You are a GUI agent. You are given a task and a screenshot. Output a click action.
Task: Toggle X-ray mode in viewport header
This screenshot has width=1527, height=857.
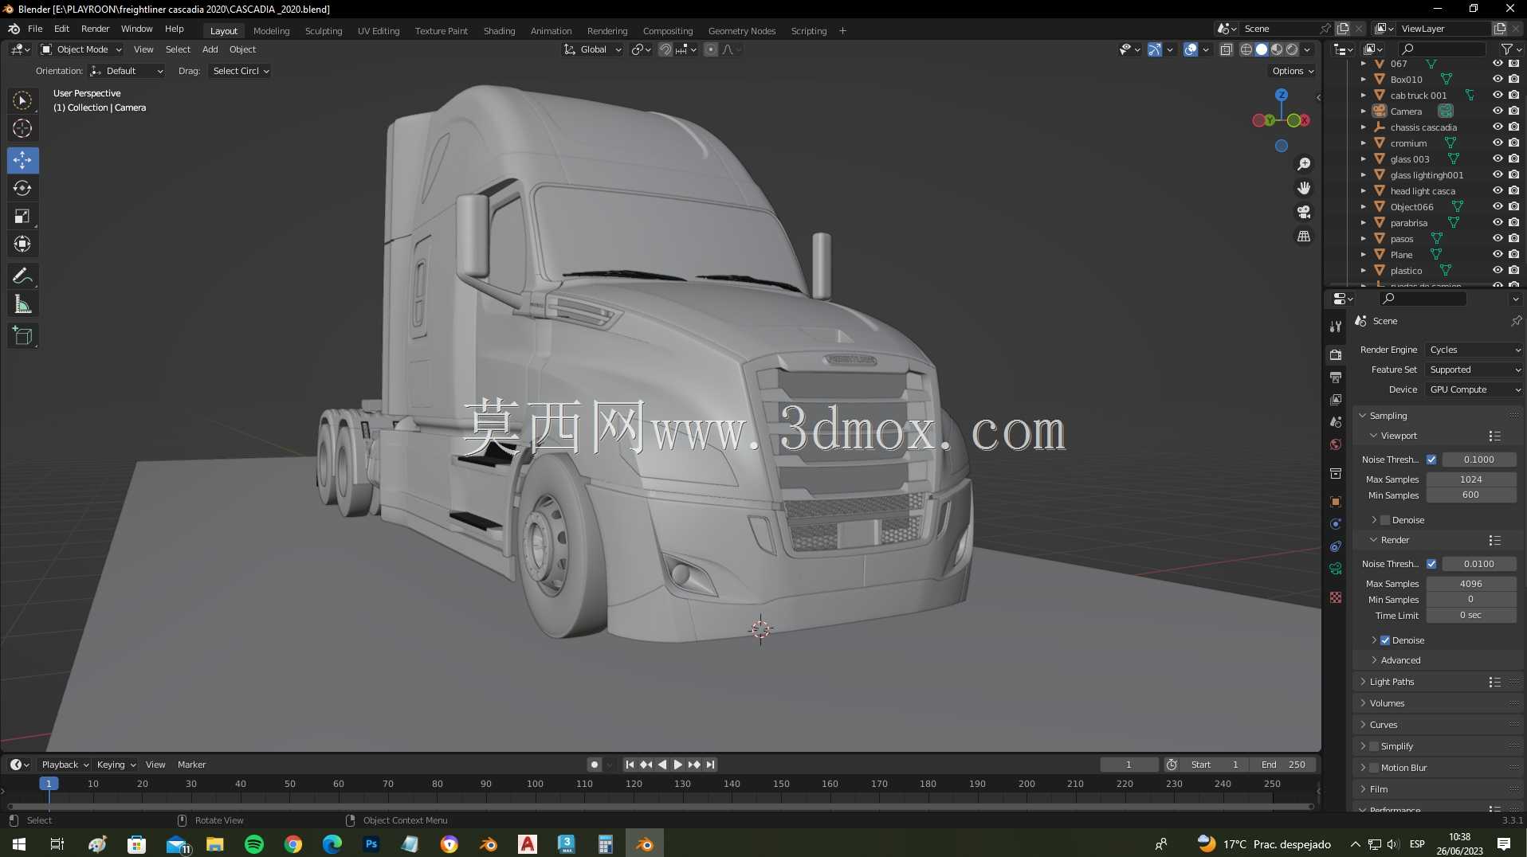coord(1227,49)
